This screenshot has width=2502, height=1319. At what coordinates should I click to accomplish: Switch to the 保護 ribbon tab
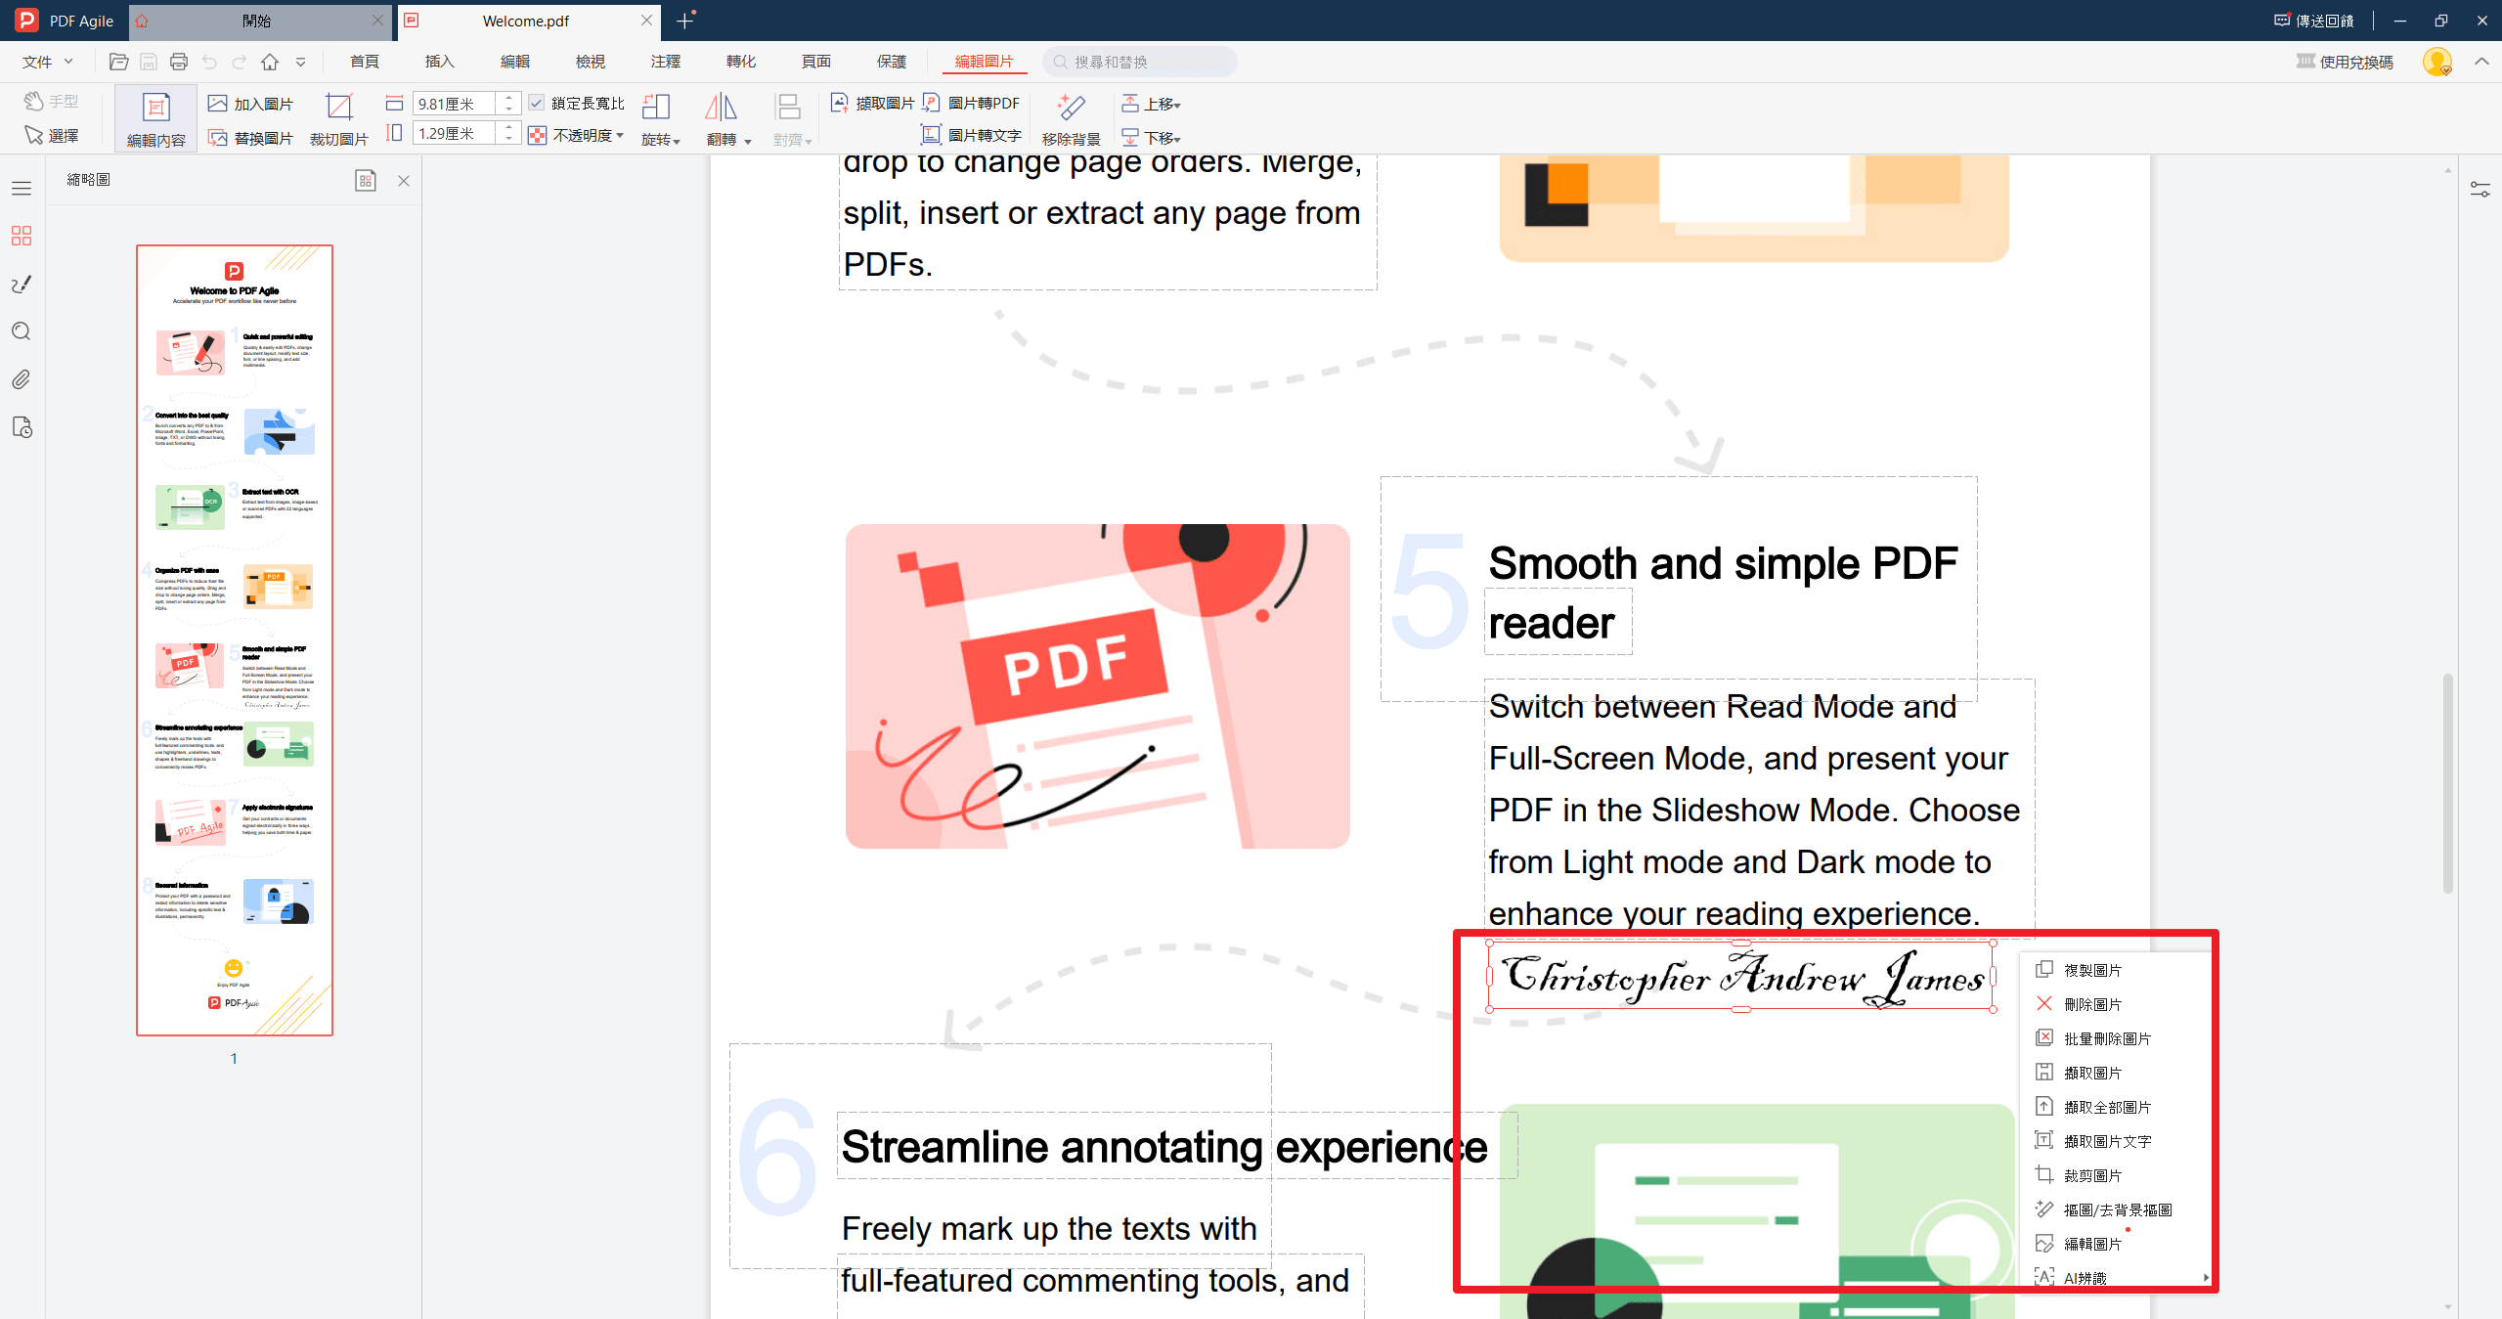click(x=892, y=62)
